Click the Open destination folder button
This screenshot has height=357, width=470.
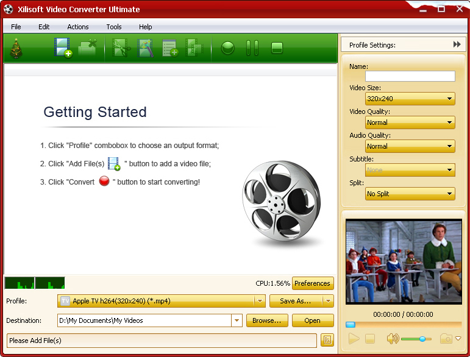(x=313, y=320)
